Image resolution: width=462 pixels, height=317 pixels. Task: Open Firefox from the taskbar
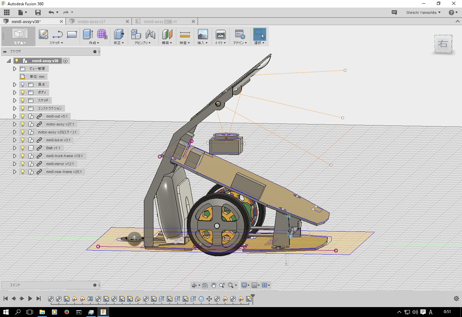[x=67, y=312]
